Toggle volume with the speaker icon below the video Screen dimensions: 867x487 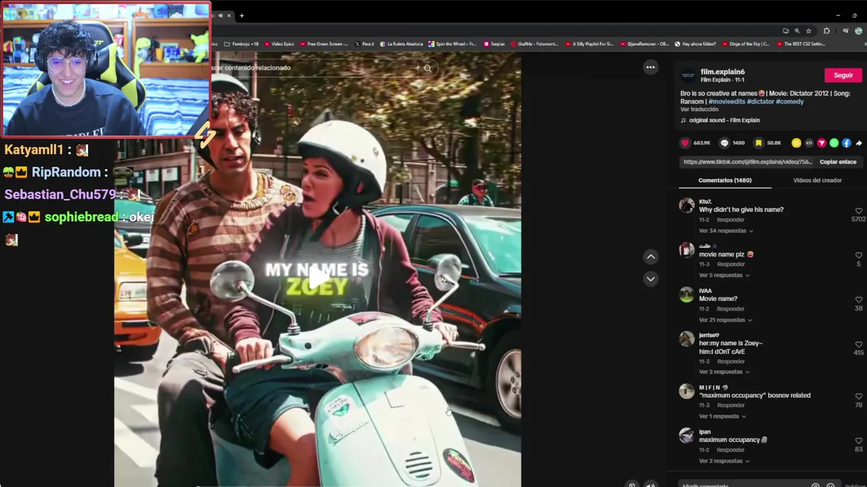tap(650, 484)
